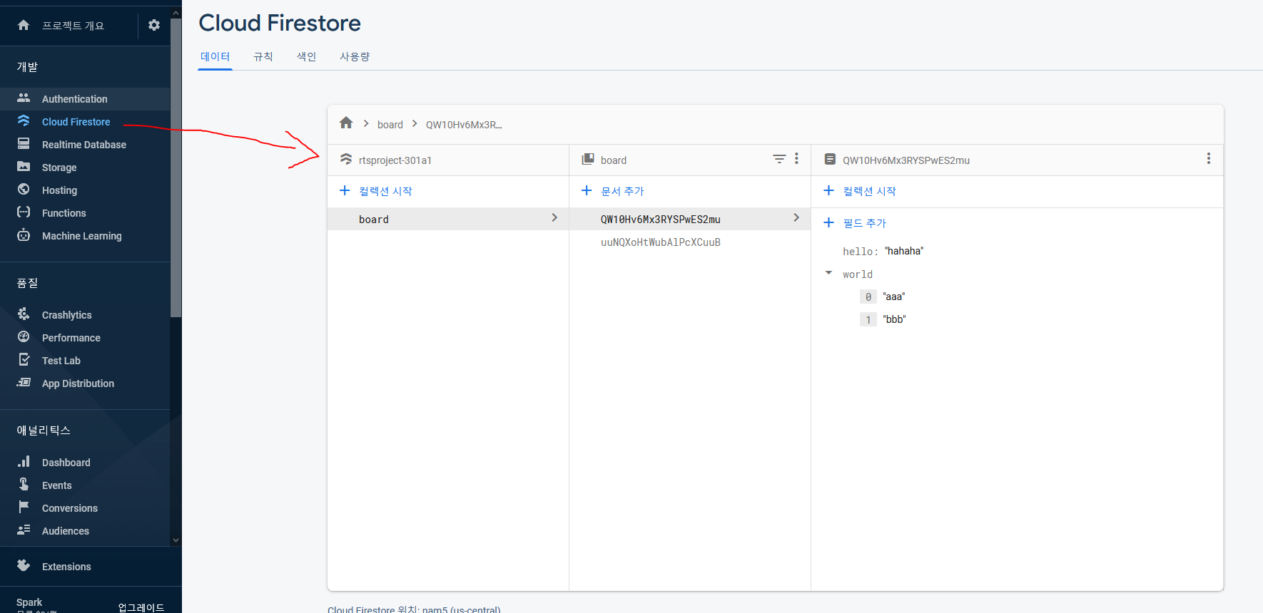
Task: Click rtsproject-301a1 column header text
Action: (x=395, y=160)
